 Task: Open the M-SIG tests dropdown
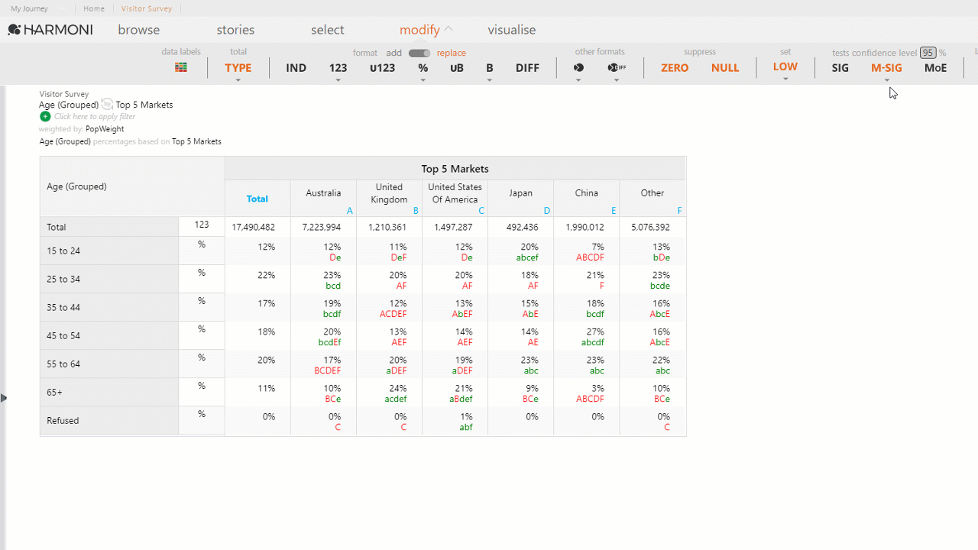886,79
